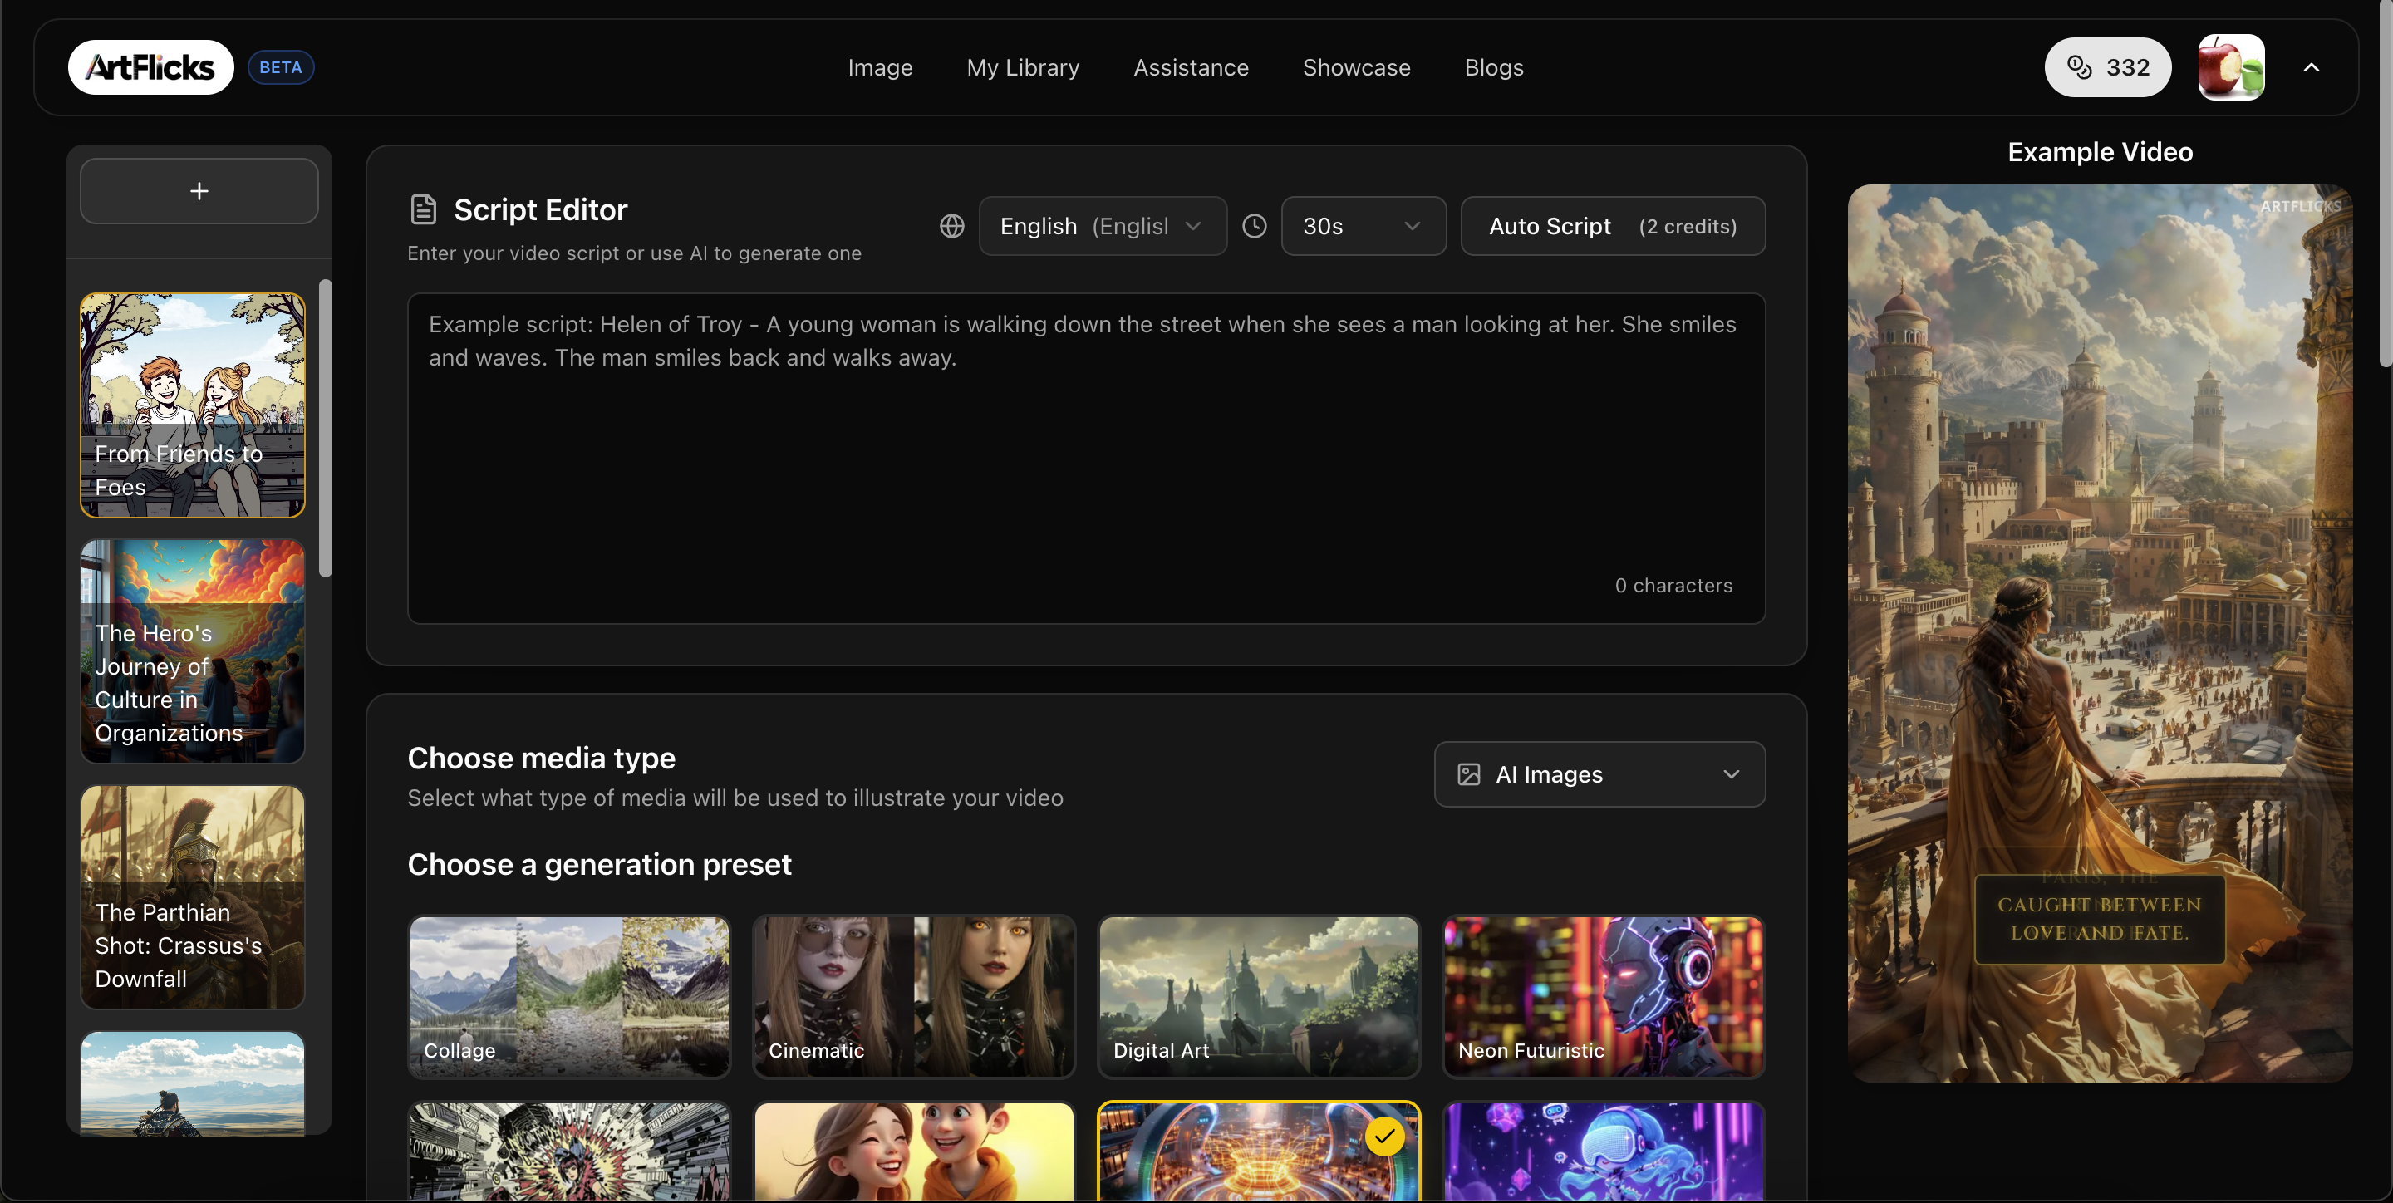Click the AI Images media type icon
The width and height of the screenshot is (2393, 1203).
(1469, 773)
